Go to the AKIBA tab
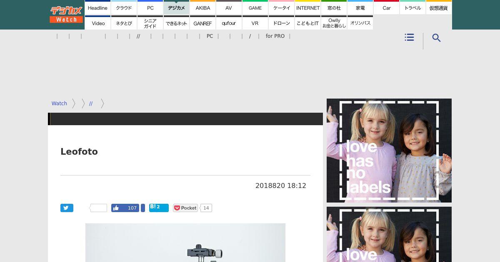Viewport: 500px width, 262px height. [x=202, y=7]
